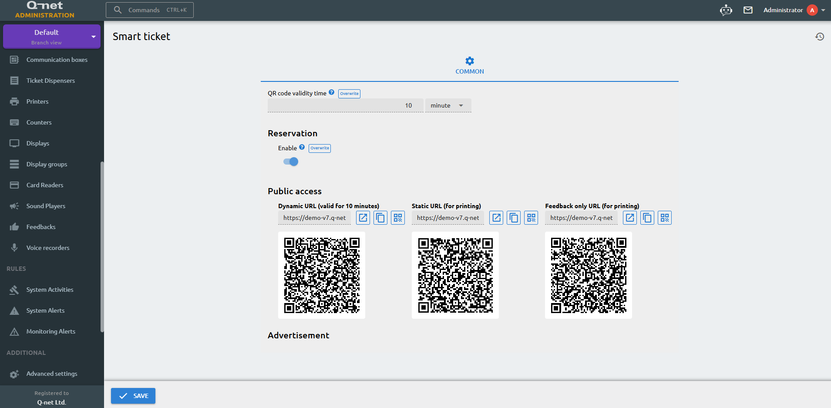Click the Displays monitor icon
The image size is (831, 408).
14,143
